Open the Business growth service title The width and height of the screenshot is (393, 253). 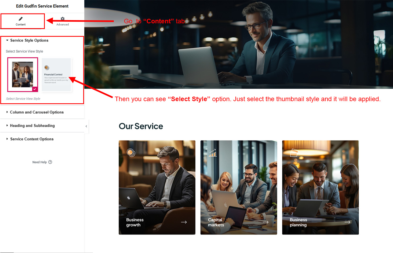135,222
